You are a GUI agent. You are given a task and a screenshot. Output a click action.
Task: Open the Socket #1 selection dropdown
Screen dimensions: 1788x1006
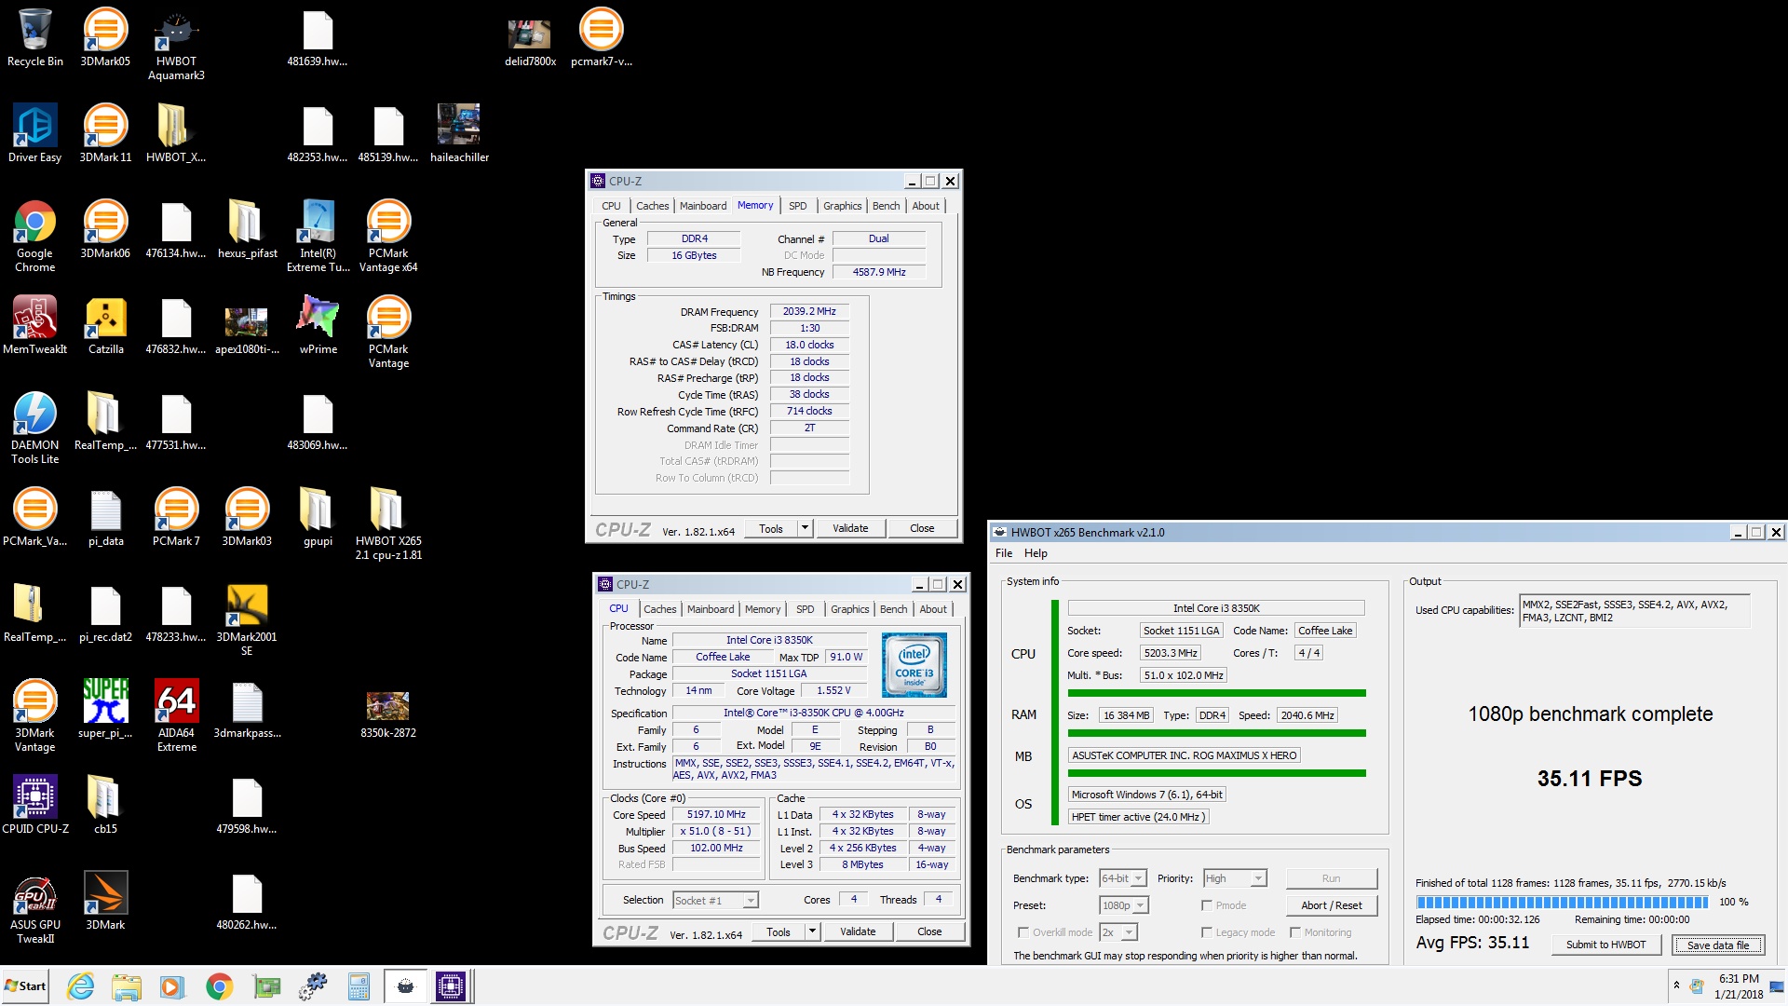click(715, 900)
